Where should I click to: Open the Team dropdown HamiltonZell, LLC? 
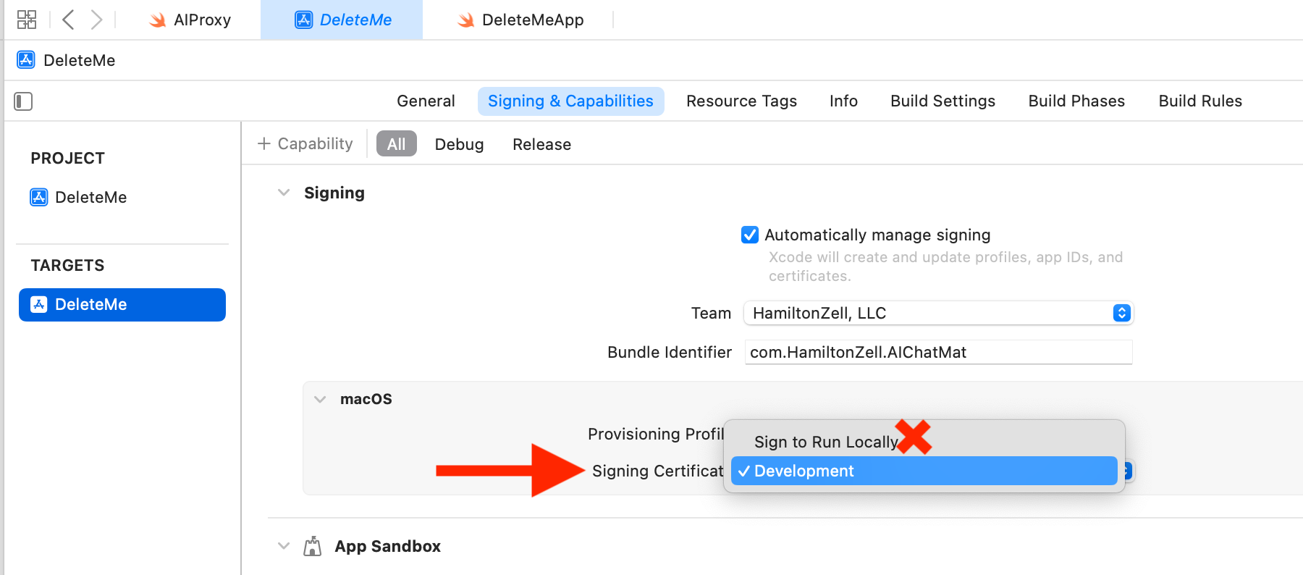(x=938, y=313)
